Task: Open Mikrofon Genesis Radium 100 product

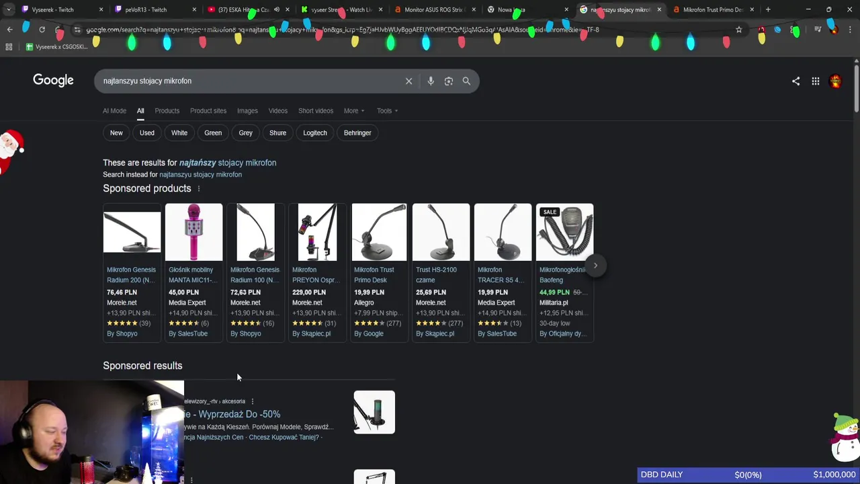Action: coord(255,274)
